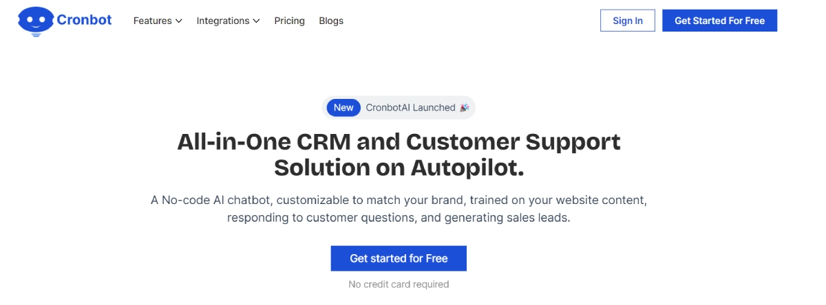Click the No-code AI chatbot description line
Screen dimensions: 826x305
pyautogui.click(x=399, y=201)
